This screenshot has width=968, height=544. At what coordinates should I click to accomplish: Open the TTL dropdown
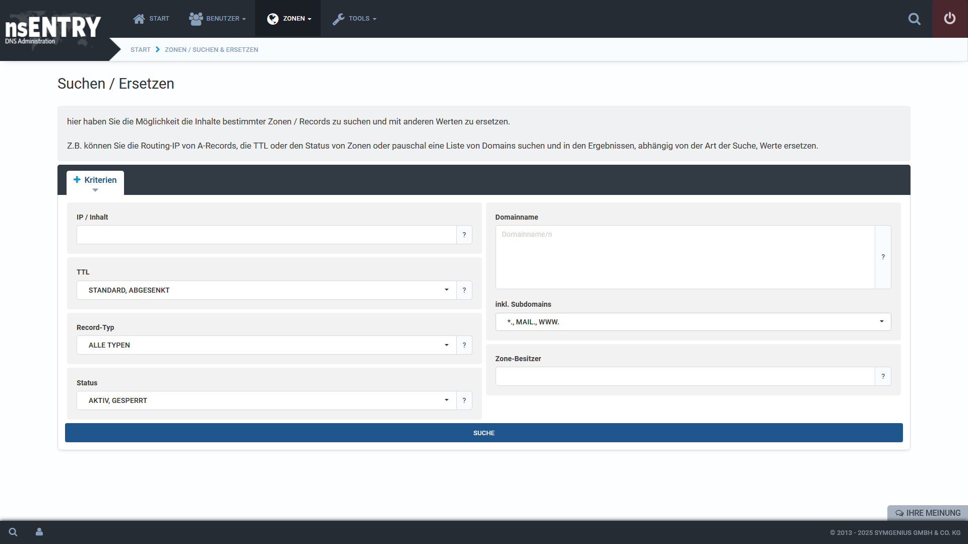point(266,290)
